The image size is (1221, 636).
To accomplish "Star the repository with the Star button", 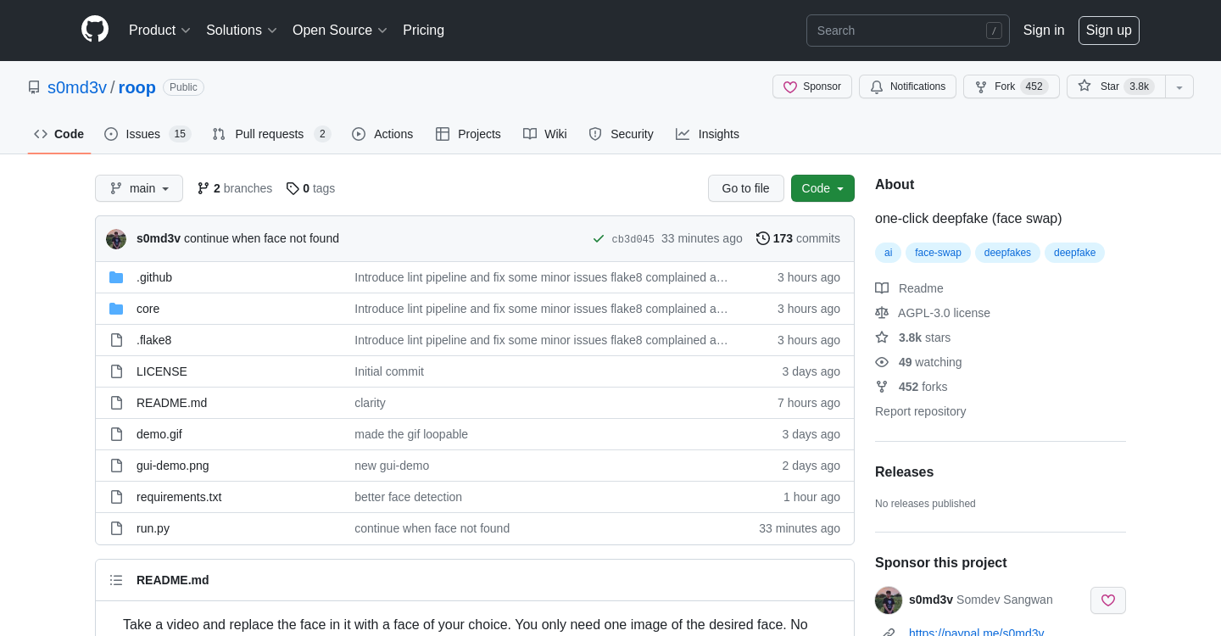I will click(x=1116, y=86).
